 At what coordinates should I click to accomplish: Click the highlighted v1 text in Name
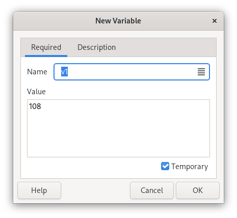64,72
